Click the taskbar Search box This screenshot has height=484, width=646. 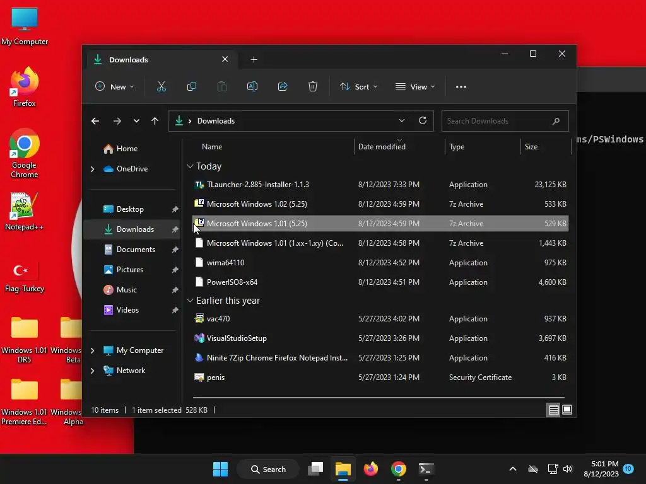tap(268, 469)
